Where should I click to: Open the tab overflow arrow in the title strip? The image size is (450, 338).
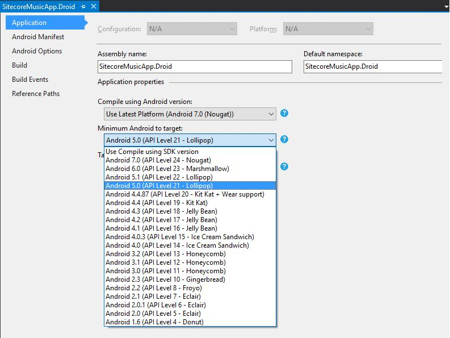coord(446,7)
